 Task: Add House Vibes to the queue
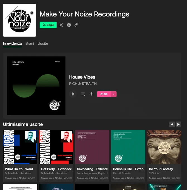click(83, 94)
